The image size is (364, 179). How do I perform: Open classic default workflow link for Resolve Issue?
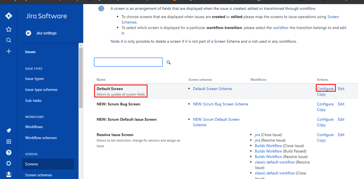point(275,162)
